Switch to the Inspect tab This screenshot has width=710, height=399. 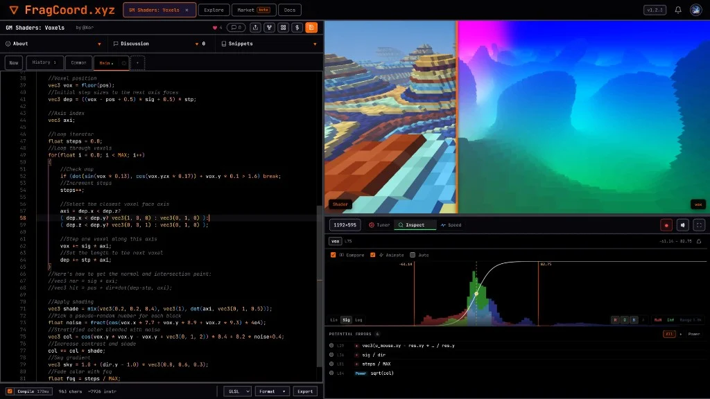[415, 225]
